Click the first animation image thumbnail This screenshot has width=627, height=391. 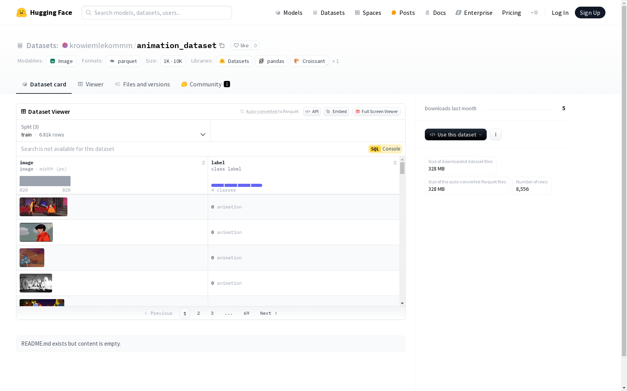point(43,206)
